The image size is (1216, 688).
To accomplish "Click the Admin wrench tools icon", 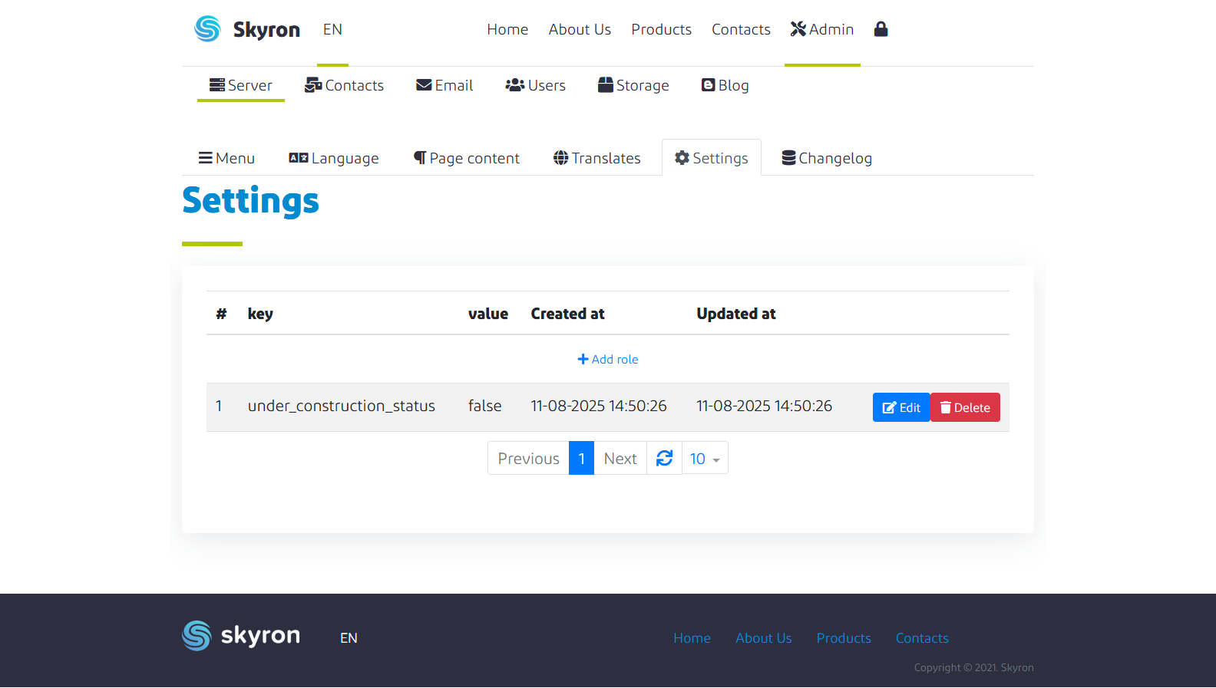I will pyautogui.click(x=798, y=29).
